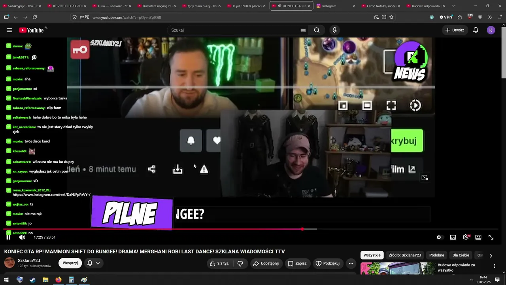Viewport: 506px width, 285px height.
Task: Open the Windows Start menu
Action: point(6,280)
